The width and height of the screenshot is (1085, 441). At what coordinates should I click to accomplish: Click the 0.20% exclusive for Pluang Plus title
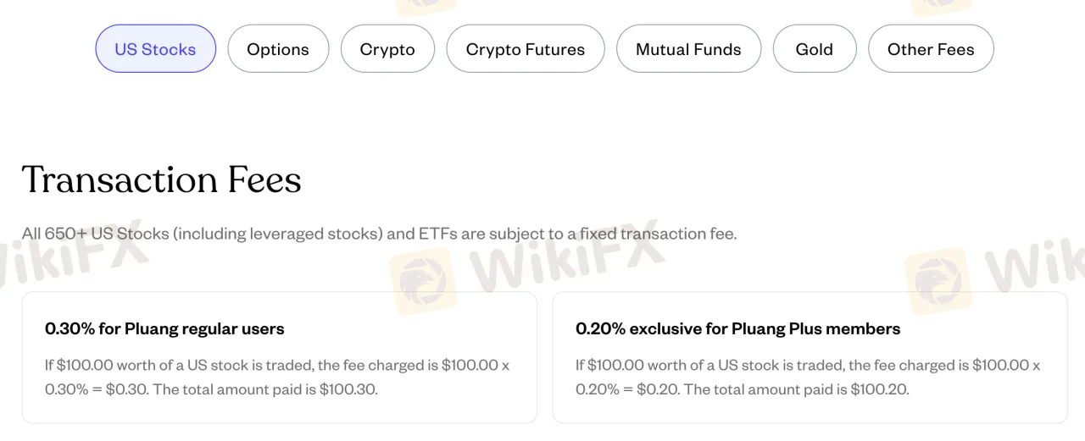click(737, 328)
